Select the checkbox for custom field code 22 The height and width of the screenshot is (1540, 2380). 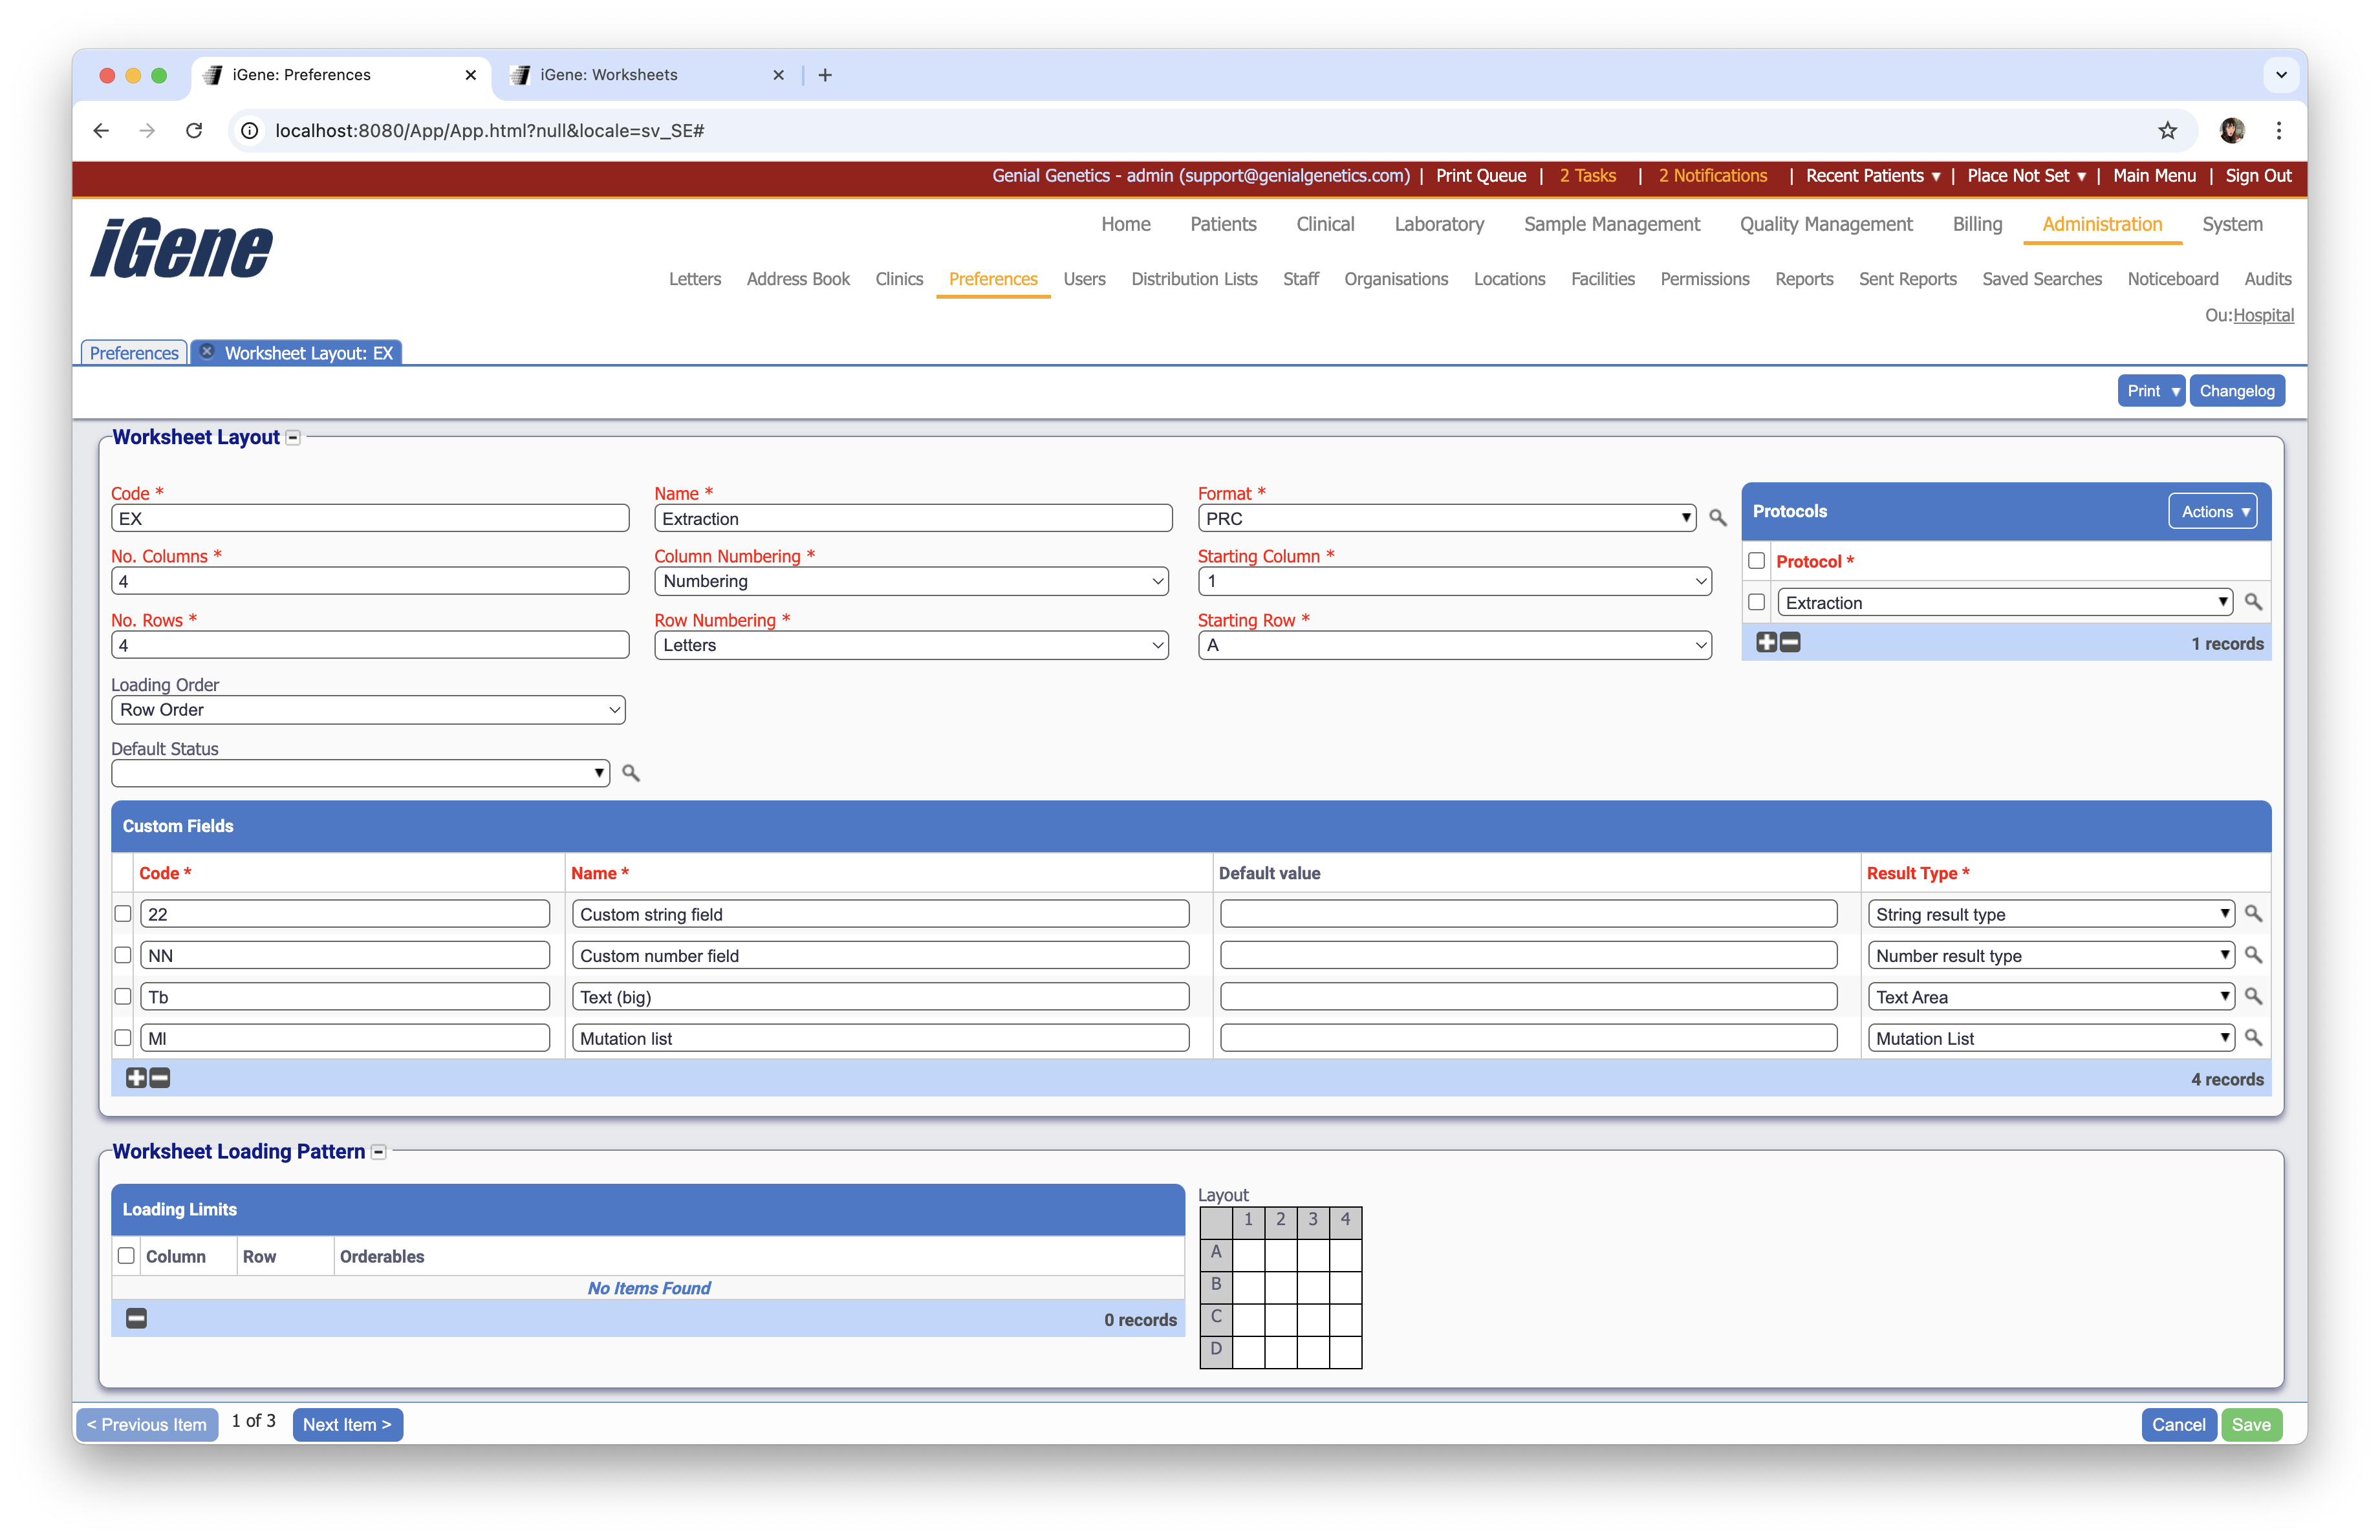(x=122, y=914)
